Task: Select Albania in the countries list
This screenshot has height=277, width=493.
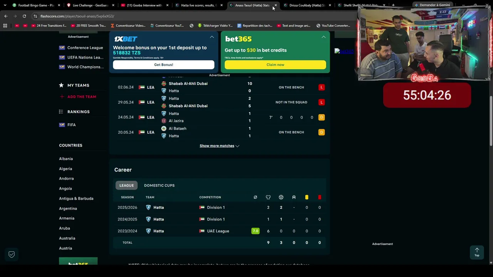Action: (66, 159)
